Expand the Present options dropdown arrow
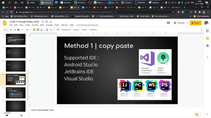The image size is (211, 118). point(187,23)
